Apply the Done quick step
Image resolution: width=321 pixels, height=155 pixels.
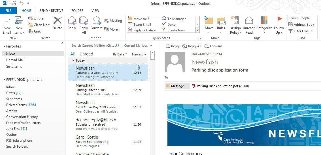click(x=169, y=24)
